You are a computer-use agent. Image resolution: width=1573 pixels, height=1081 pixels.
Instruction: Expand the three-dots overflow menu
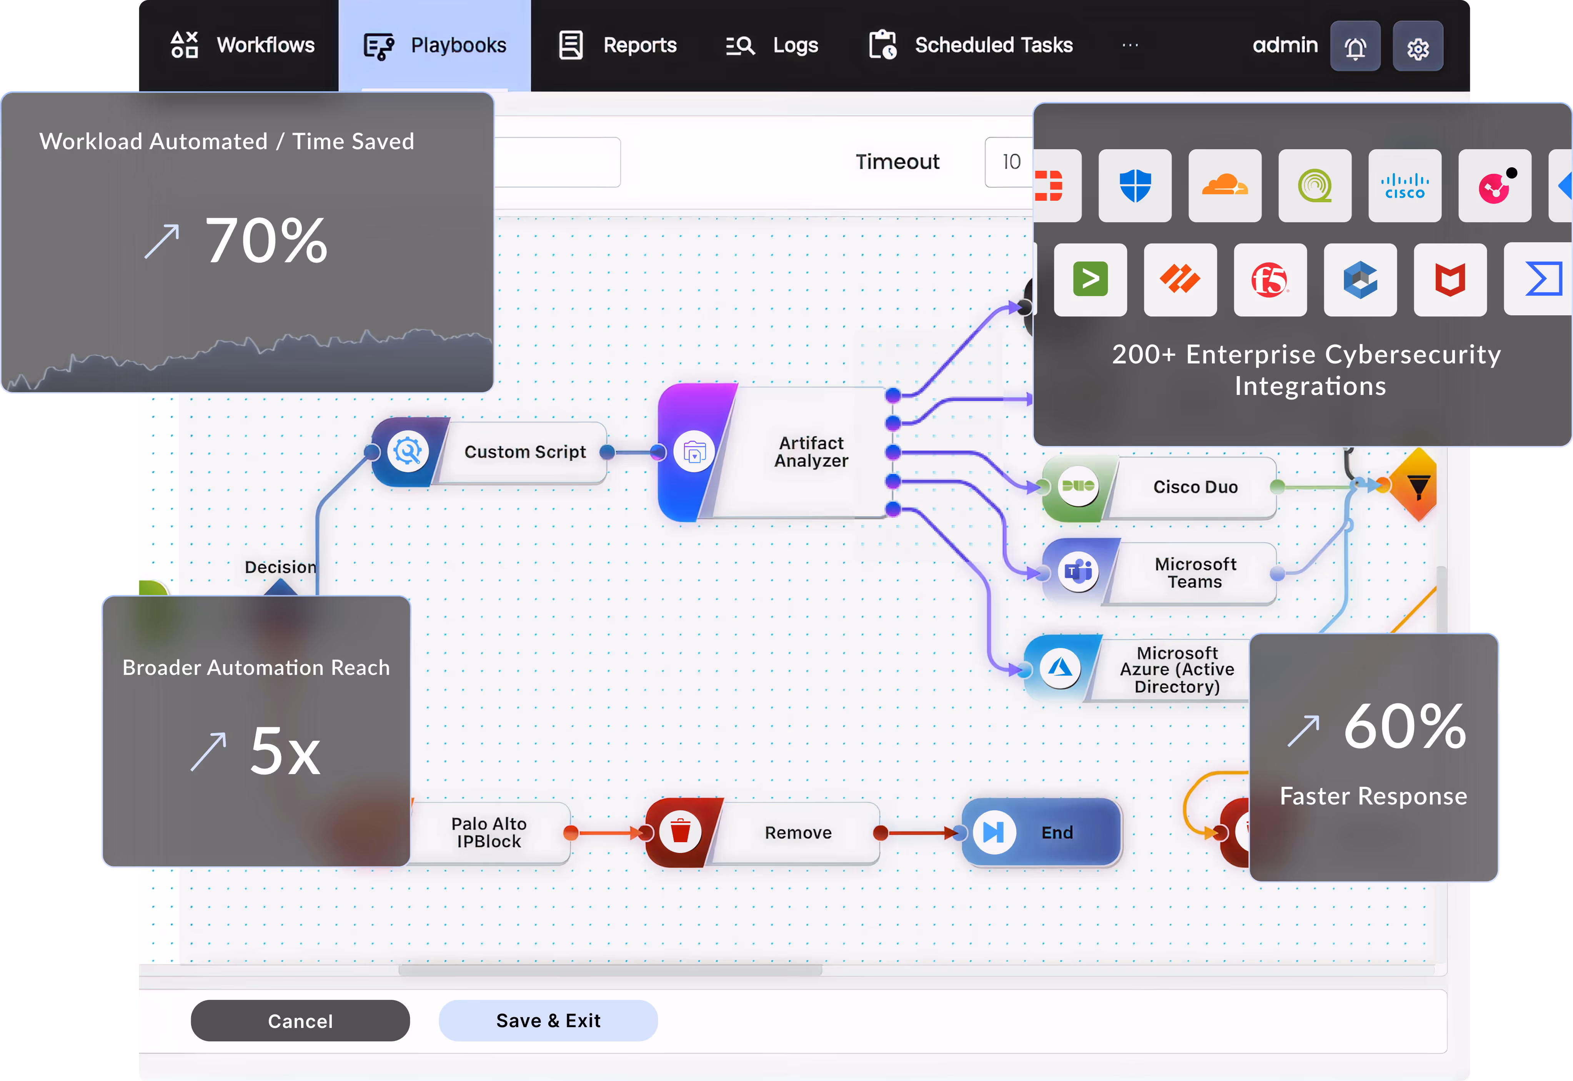(x=1129, y=45)
